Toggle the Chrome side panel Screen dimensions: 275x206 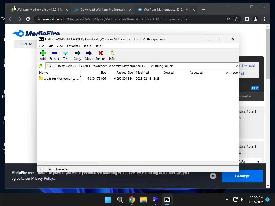tap(247, 19)
